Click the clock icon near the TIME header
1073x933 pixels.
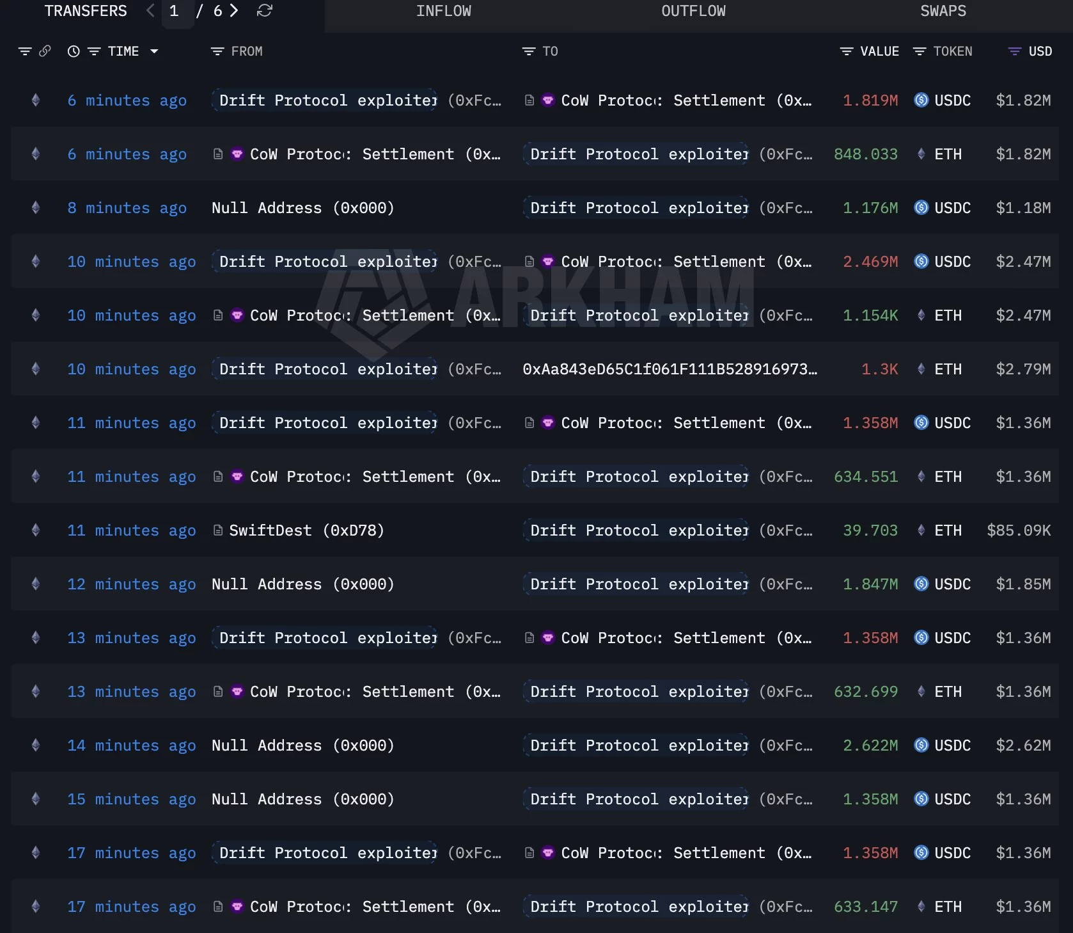[72, 51]
